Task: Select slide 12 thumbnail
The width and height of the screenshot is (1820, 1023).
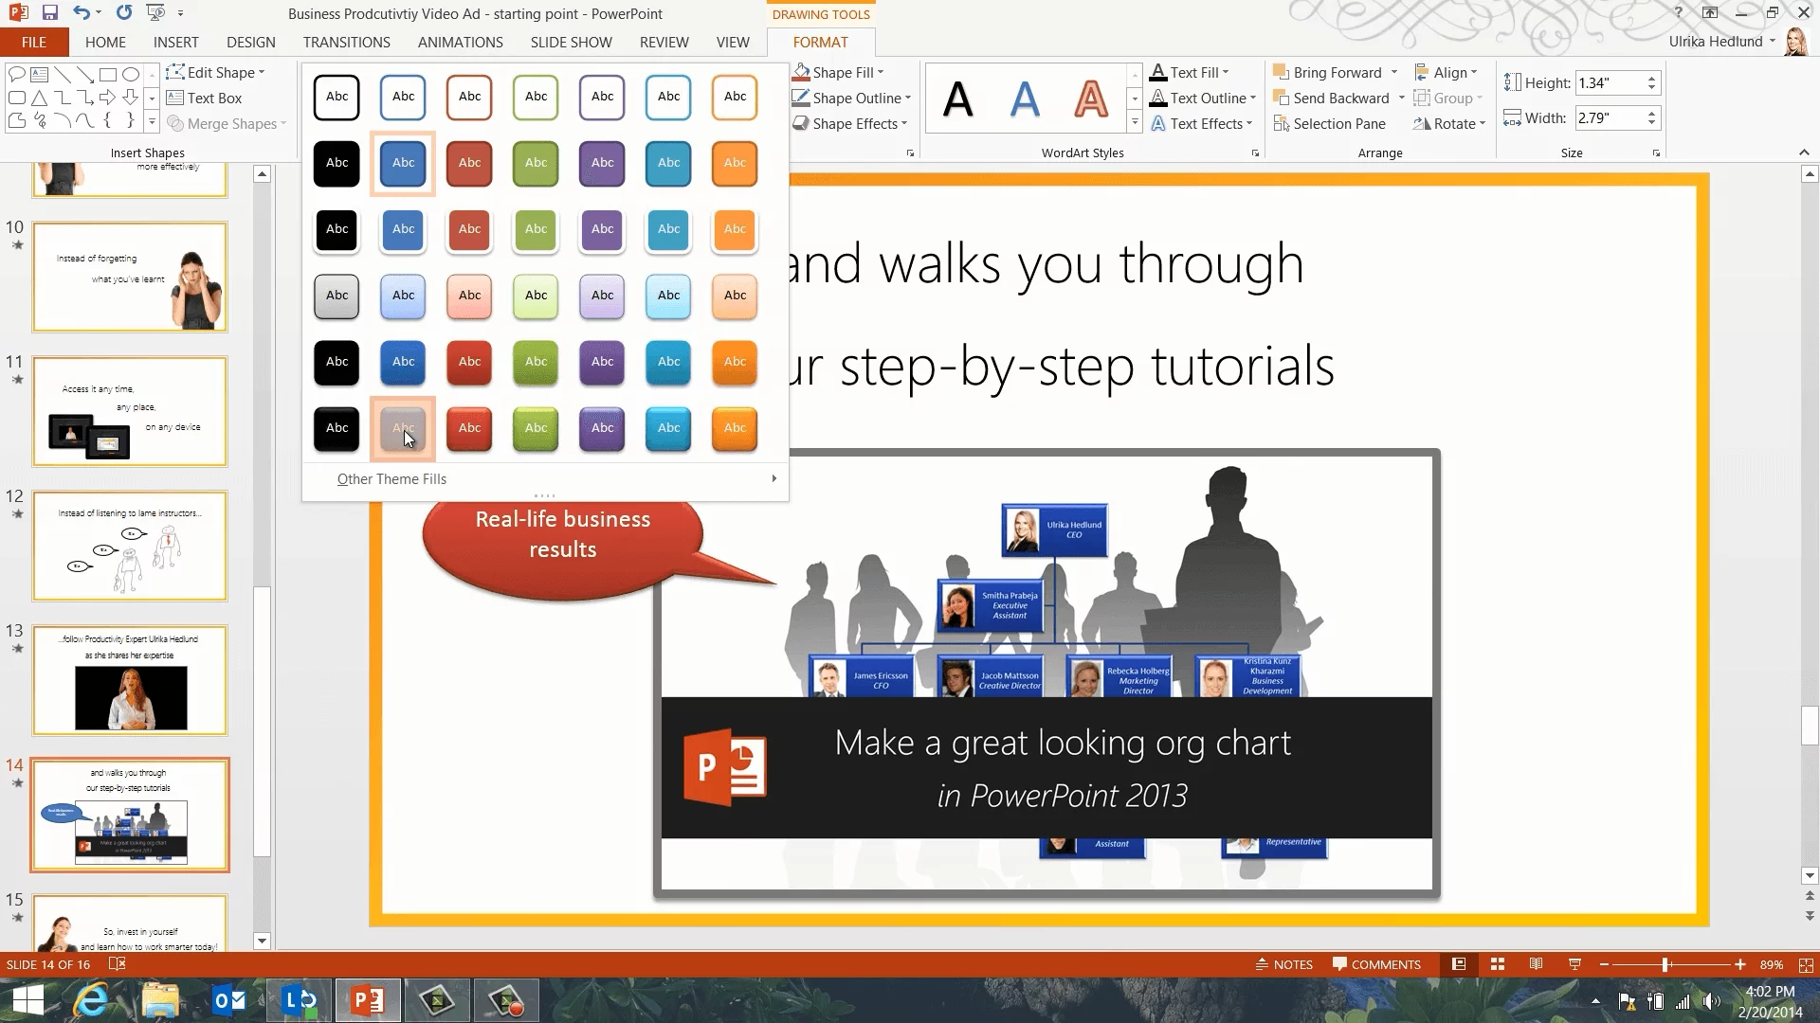Action: 130,546
